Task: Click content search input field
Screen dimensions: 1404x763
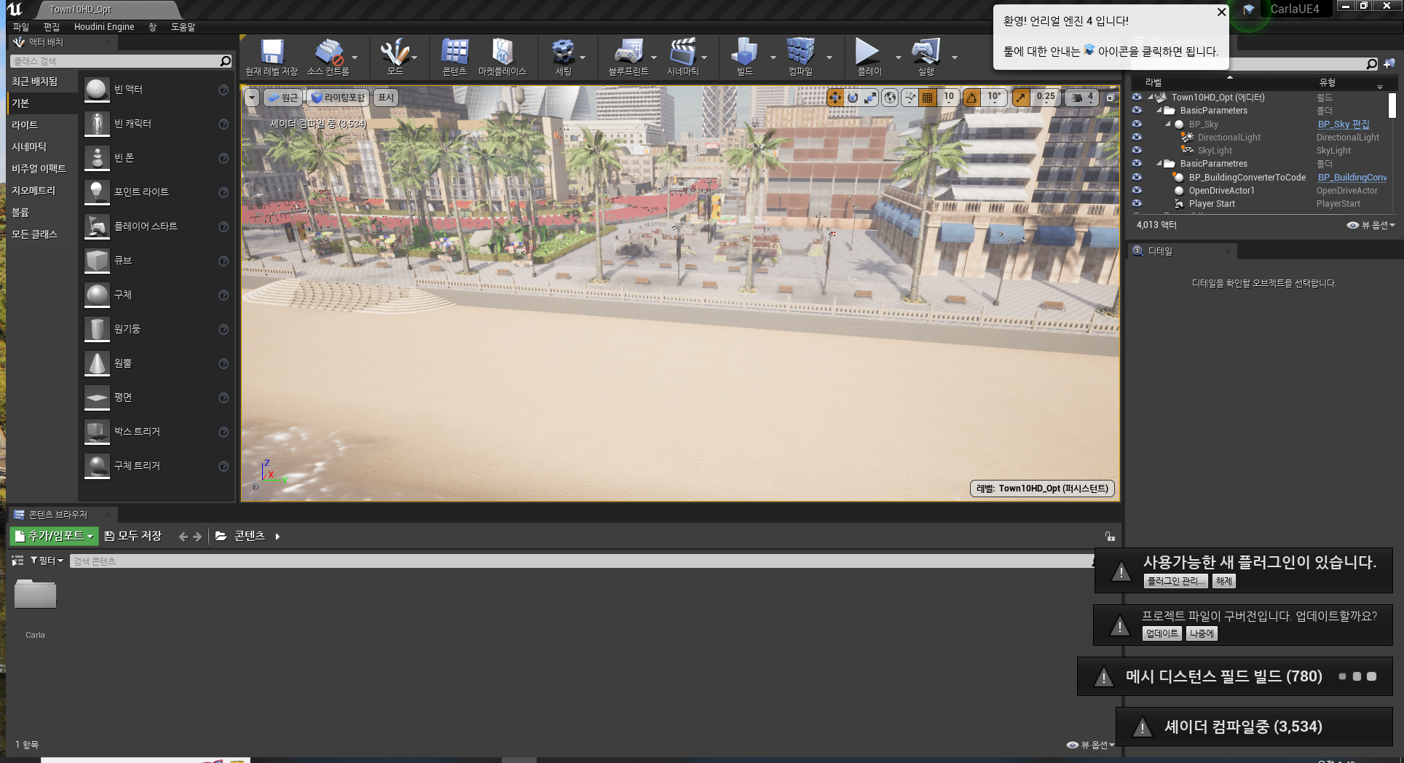Action: point(580,561)
